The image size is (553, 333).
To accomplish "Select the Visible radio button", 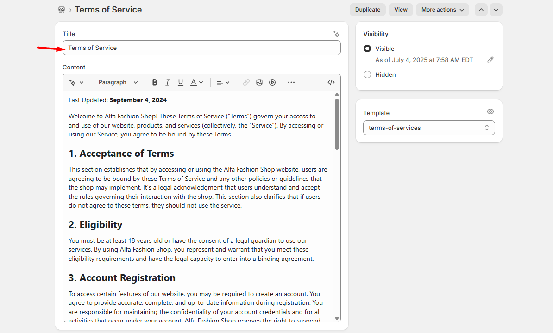I will [367, 49].
